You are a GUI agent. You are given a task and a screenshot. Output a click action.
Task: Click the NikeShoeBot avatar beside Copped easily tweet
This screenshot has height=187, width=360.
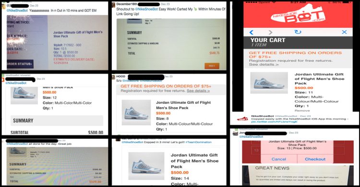(x=242, y=119)
